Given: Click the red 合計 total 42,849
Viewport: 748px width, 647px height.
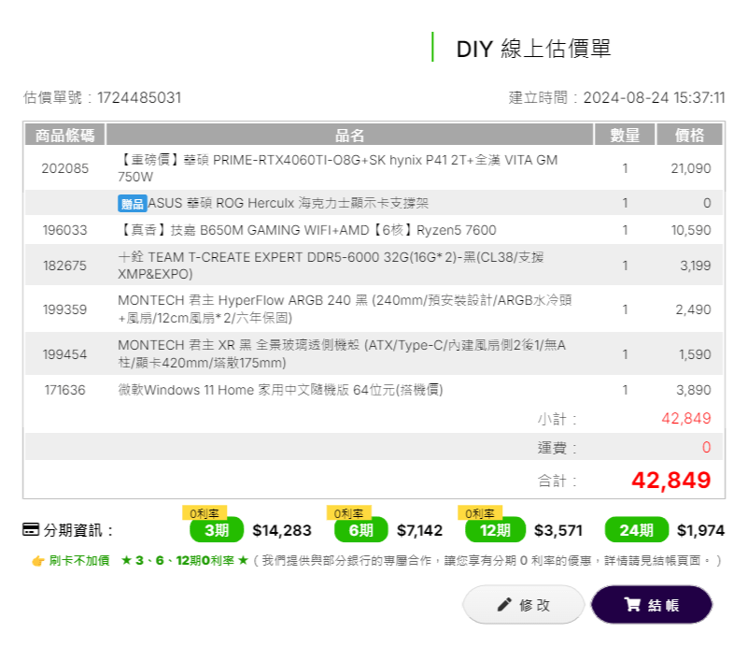Looking at the screenshot, I should [x=670, y=481].
